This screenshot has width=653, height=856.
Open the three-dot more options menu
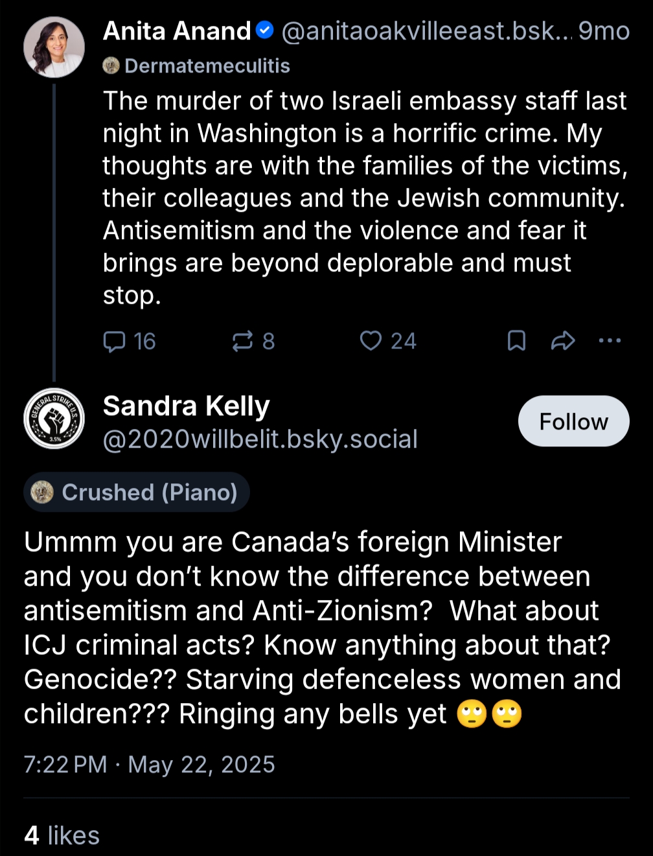[610, 340]
